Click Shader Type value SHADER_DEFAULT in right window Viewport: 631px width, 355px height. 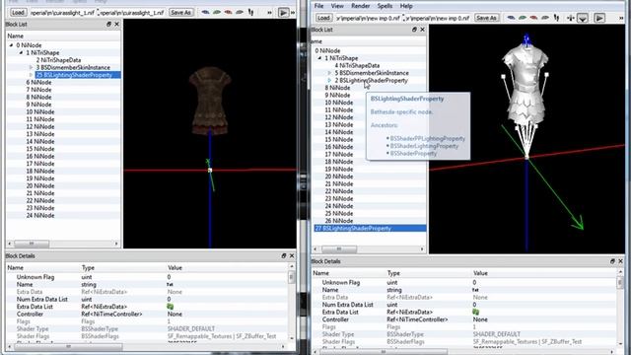(x=497, y=334)
